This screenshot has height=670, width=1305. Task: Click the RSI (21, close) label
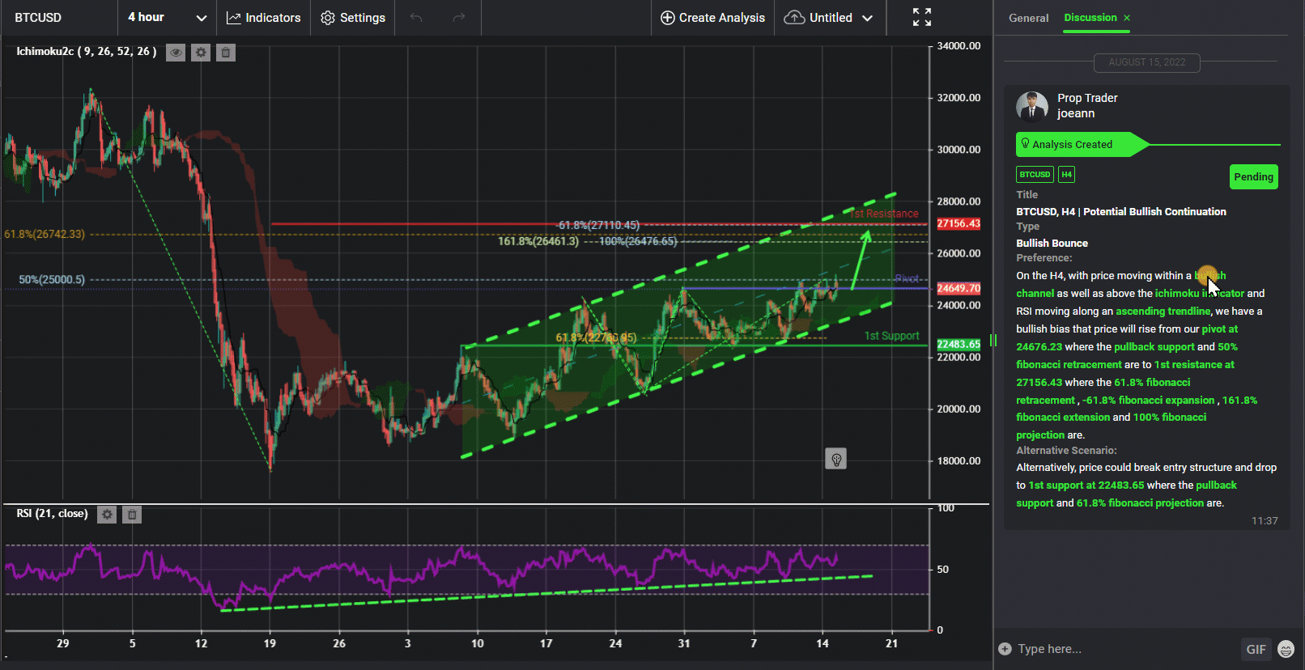click(53, 514)
